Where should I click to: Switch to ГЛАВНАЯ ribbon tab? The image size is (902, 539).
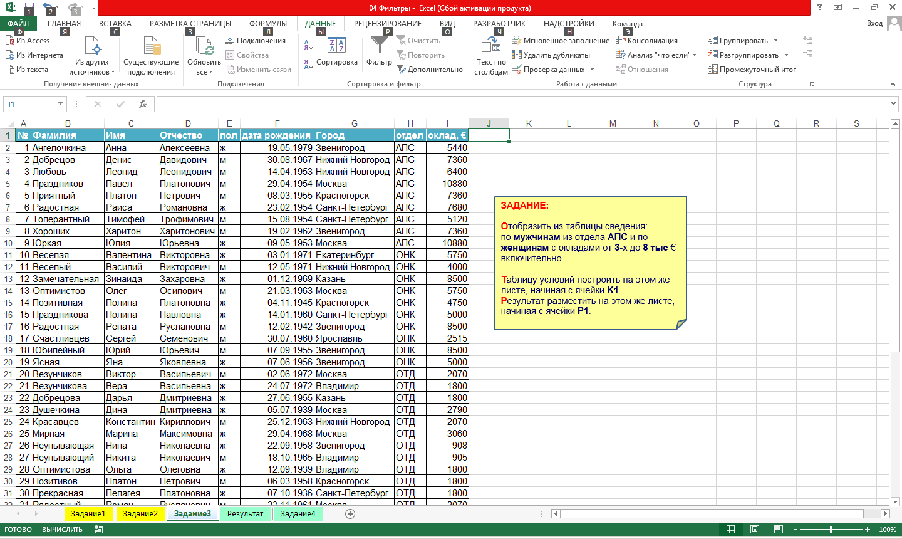pyautogui.click(x=64, y=24)
